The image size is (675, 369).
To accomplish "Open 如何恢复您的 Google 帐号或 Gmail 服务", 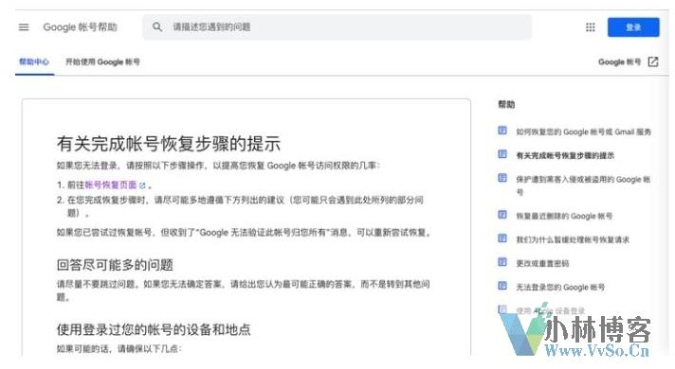I will click(x=583, y=132).
